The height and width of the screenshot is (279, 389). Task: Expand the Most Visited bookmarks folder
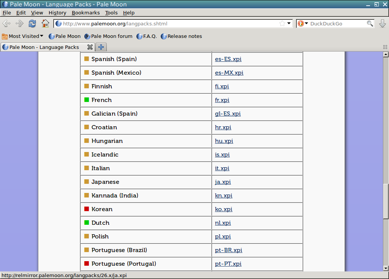coord(22,36)
